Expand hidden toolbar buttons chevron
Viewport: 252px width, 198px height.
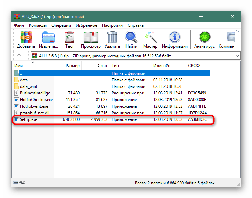[x=237, y=31]
